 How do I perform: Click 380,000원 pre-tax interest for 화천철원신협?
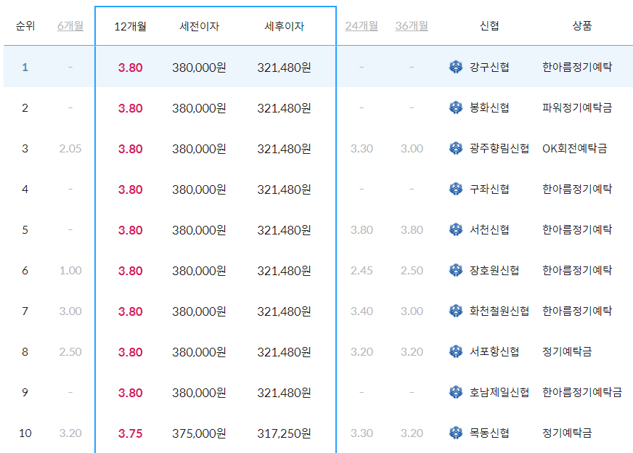coord(199,311)
